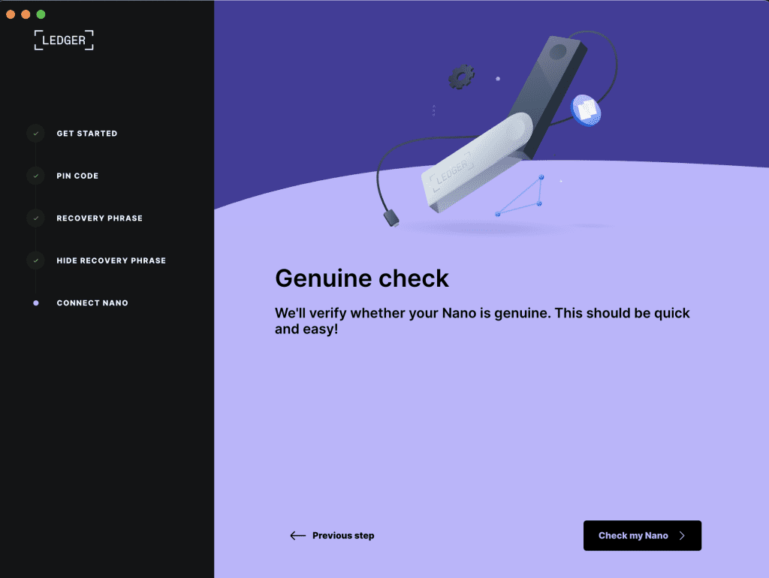Toggle the PIN CODE completed step marker

point(35,176)
